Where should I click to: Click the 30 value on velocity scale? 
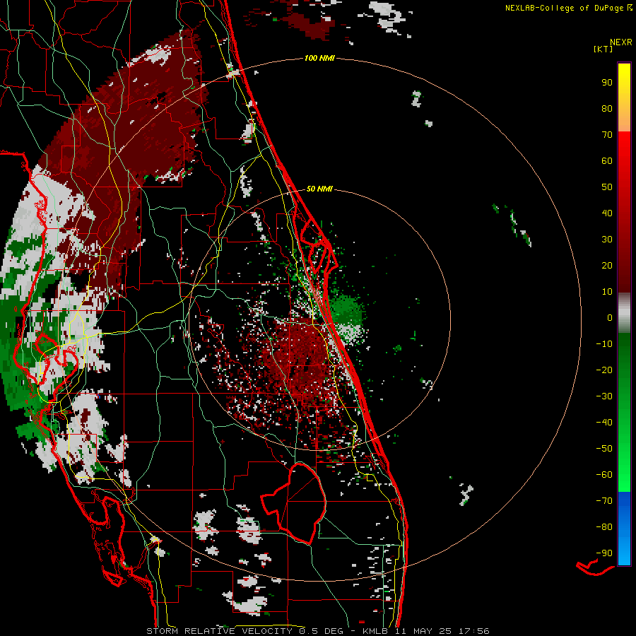(x=607, y=240)
